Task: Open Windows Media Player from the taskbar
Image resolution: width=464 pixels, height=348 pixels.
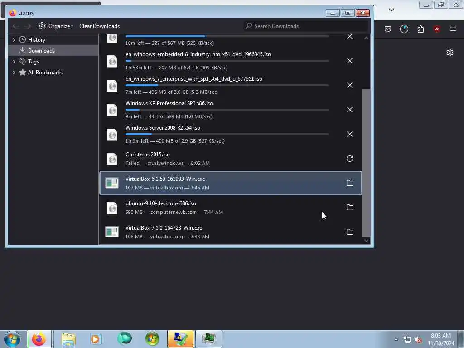Action: (x=96, y=339)
